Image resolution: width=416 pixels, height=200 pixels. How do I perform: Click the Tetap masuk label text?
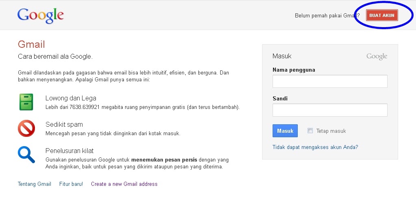click(x=331, y=131)
